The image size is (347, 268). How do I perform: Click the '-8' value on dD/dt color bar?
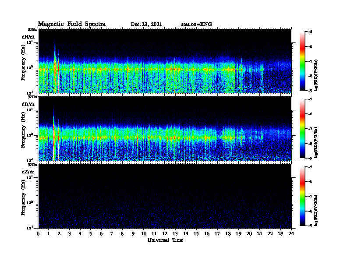pyautogui.click(x=310, y=144)
